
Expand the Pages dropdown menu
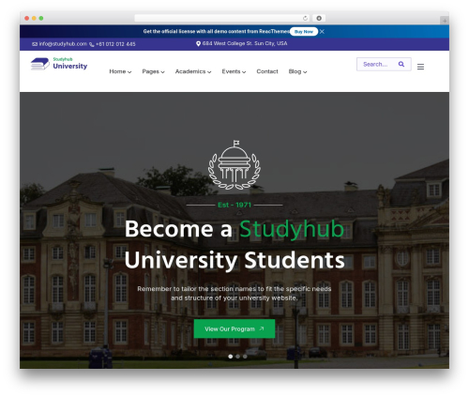153,71
